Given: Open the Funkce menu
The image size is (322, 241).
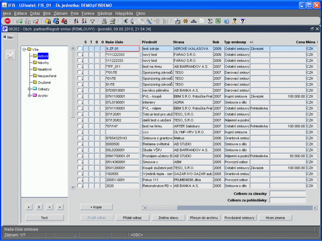Looking at the screenshot, I should click(x=88, y=13).
